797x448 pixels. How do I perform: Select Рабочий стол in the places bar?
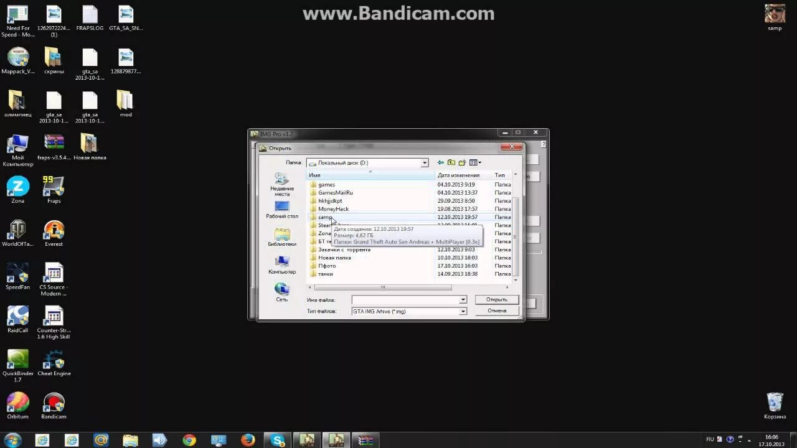[282, 210]
